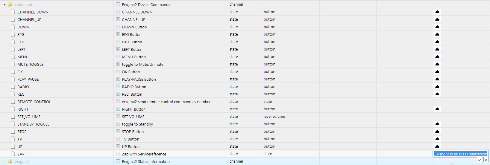Trigger the TV row's button icon
490x165 pixels.
coord(437,139)
